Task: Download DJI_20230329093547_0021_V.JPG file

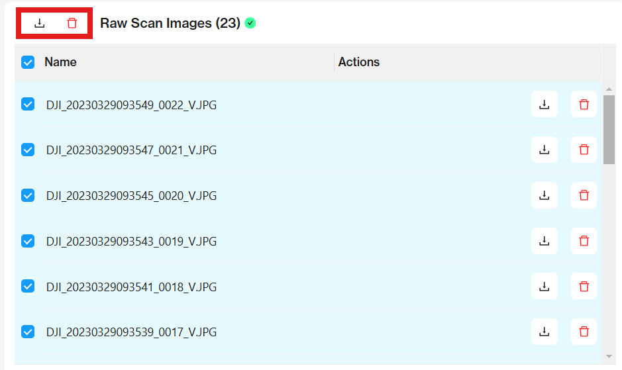Action: (x=544, y=150)
